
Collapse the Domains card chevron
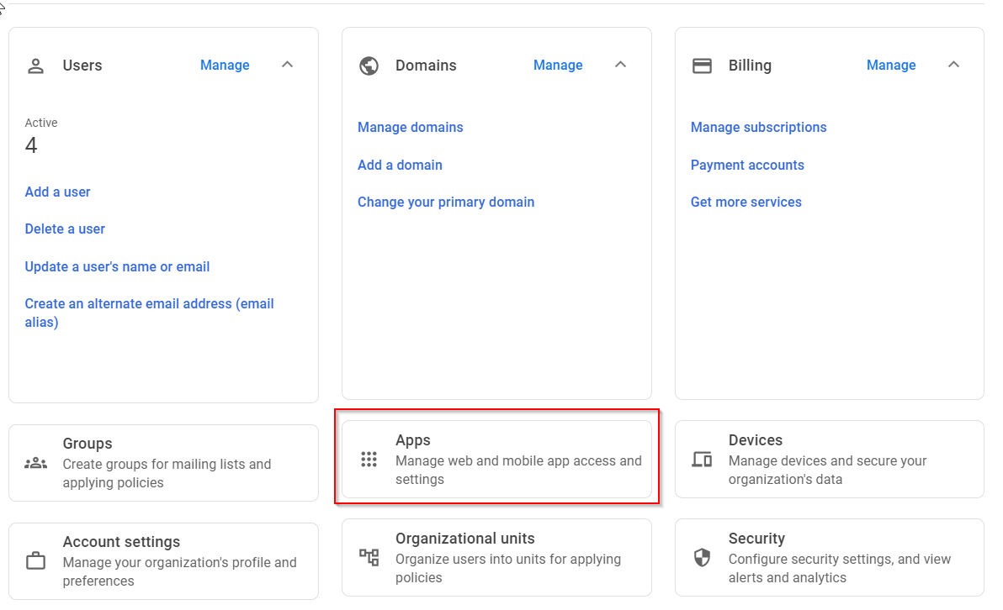620,65
